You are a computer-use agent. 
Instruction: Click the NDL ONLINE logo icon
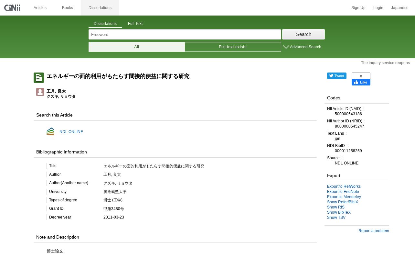(50, 131)
